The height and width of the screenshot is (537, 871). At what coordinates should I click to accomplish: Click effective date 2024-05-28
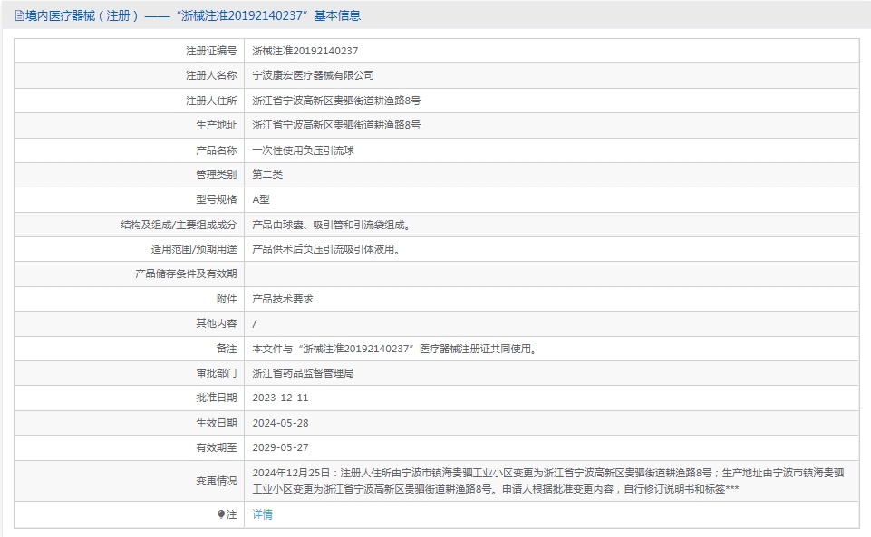coord(280,423)
